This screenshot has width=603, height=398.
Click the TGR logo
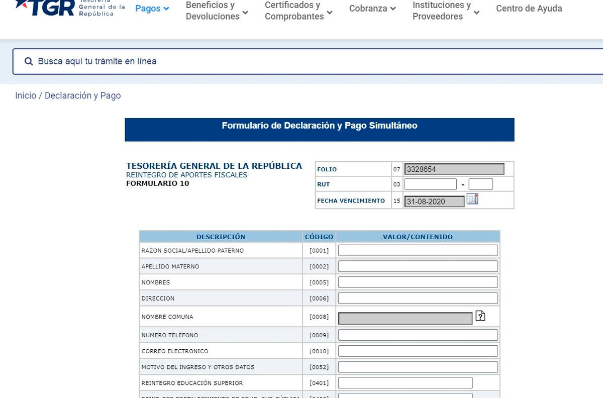pyautogui.click(x=69, y=8)
